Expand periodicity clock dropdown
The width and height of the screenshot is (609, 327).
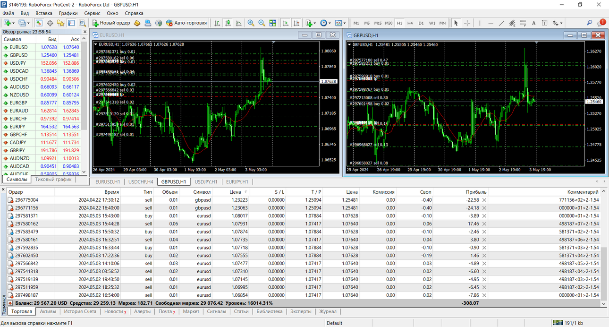[x=330, y=23]
